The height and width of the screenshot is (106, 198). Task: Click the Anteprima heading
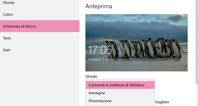(99, 6)
